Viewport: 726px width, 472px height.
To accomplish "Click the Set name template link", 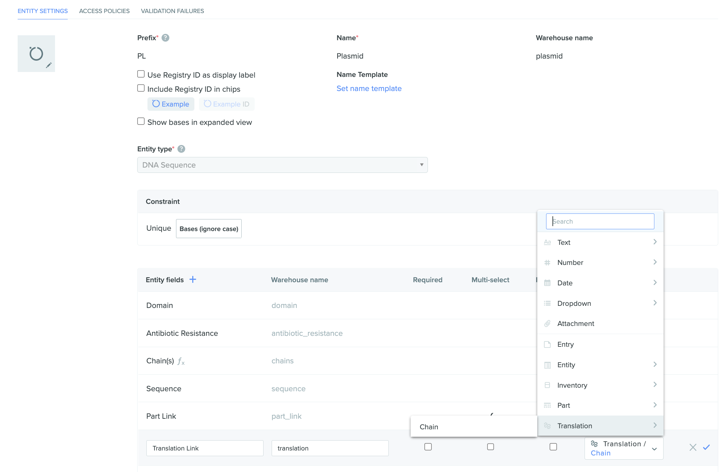I will pos(369,89).
